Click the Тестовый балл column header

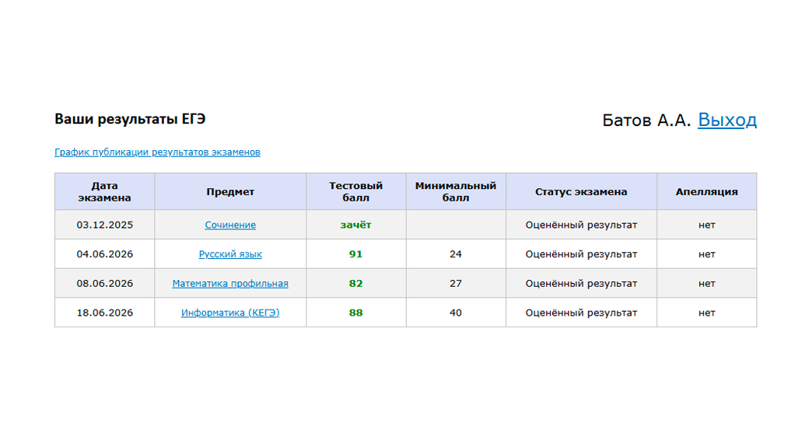(356, 191)
